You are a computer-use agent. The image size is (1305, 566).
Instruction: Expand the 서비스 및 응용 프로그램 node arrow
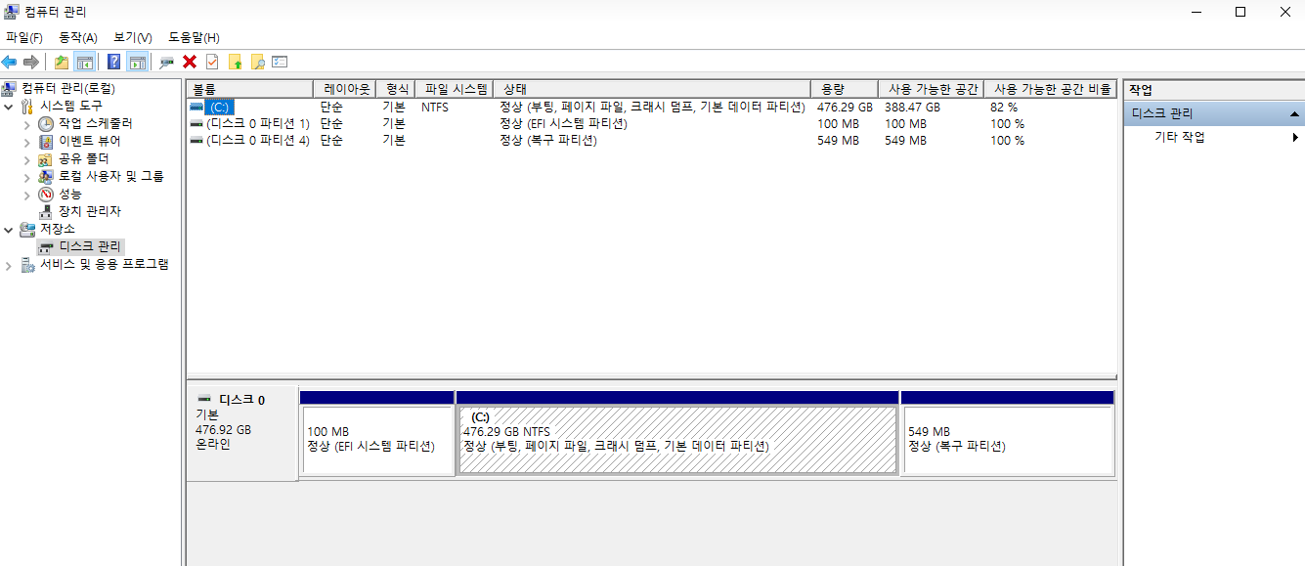point(9,264)
